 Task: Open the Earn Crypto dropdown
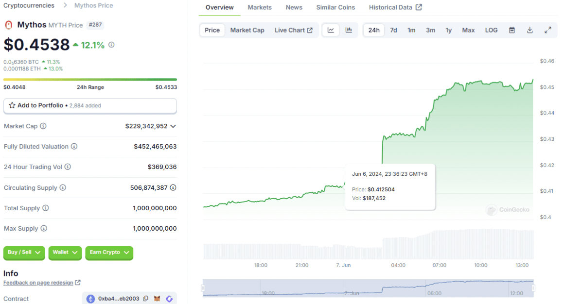109,253
